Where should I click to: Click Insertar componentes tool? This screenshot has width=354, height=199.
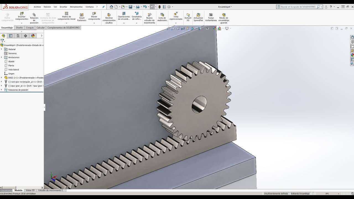coord(22,16)
